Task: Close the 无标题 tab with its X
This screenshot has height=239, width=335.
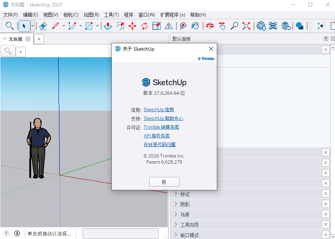Action: click(x=28, y=39)
